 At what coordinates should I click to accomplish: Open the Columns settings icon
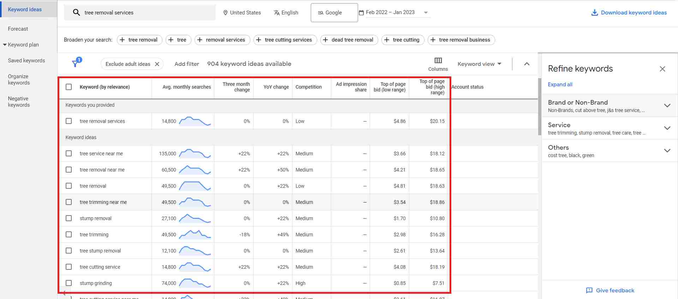438,61
